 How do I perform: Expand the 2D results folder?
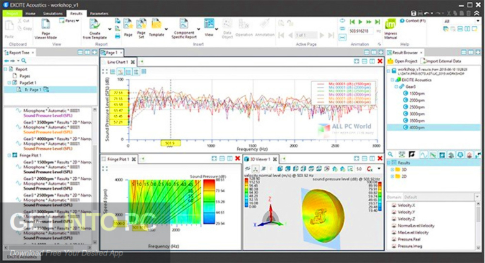(392, 176)
